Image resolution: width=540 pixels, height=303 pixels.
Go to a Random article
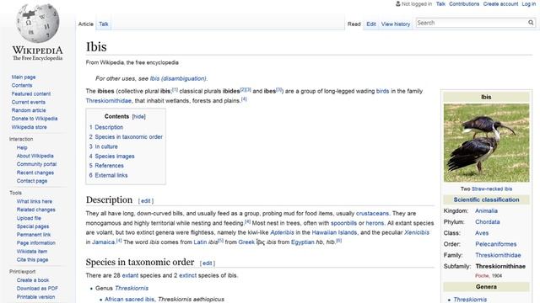29,110
